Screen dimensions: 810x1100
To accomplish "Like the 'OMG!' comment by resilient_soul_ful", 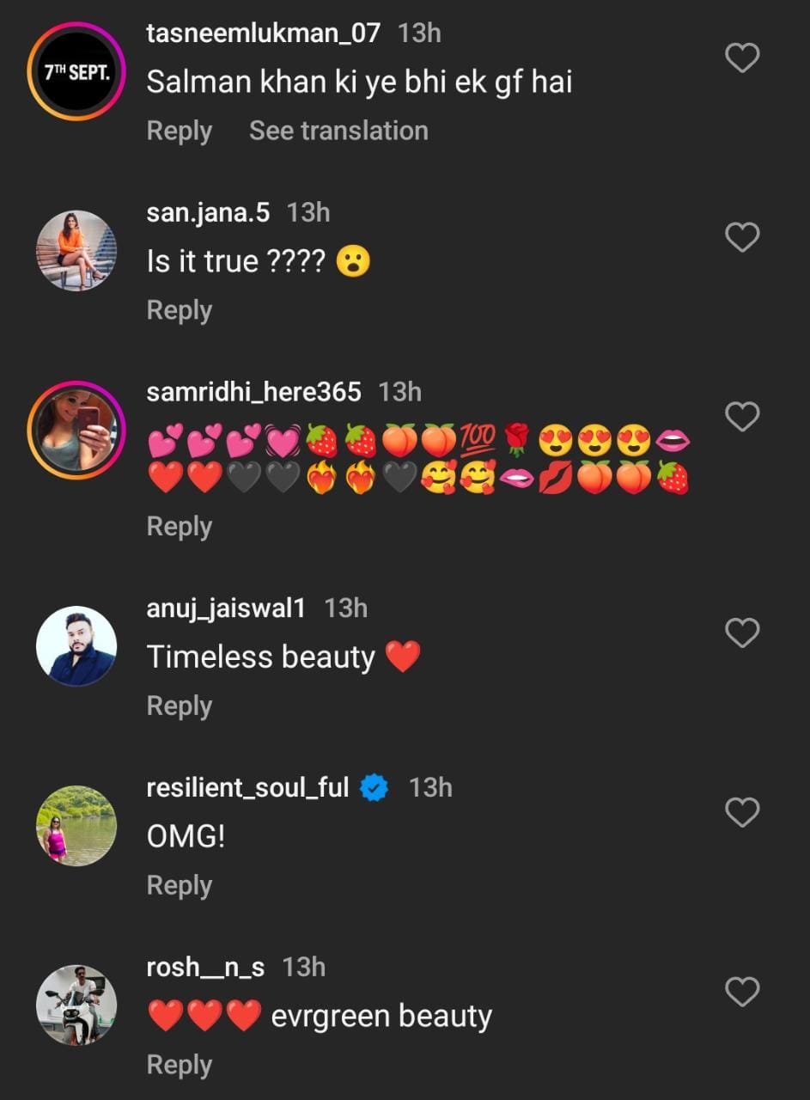I will pos(742,813).
